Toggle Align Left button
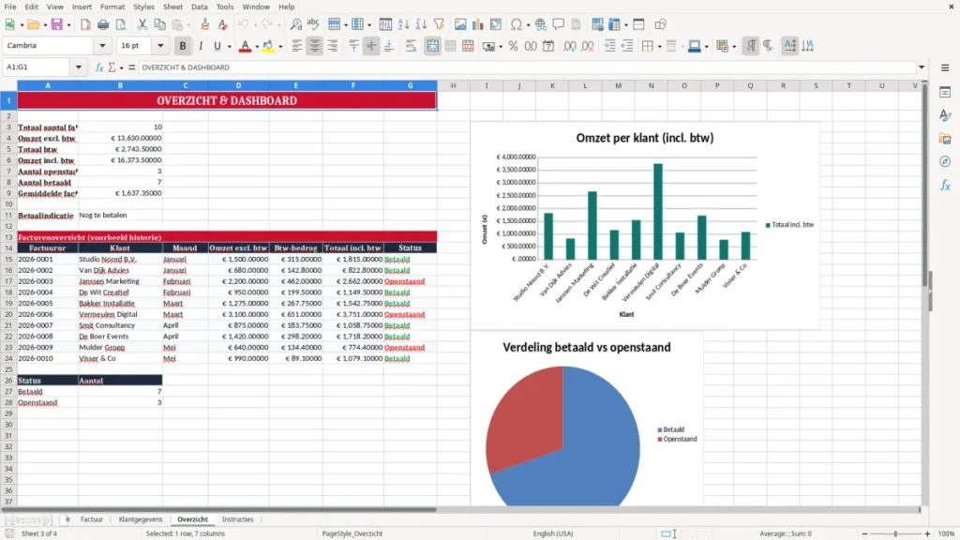 pos(297,46)
